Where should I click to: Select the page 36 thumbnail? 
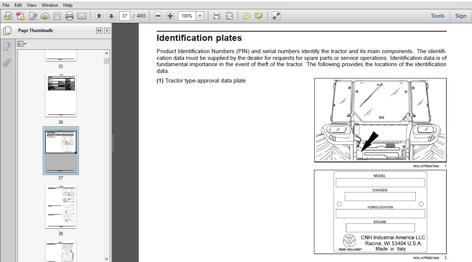click(x=61, y=95)
